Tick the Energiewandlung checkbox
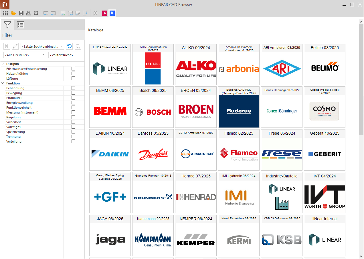Screen dimensions: 364x259 coord(74,103)
